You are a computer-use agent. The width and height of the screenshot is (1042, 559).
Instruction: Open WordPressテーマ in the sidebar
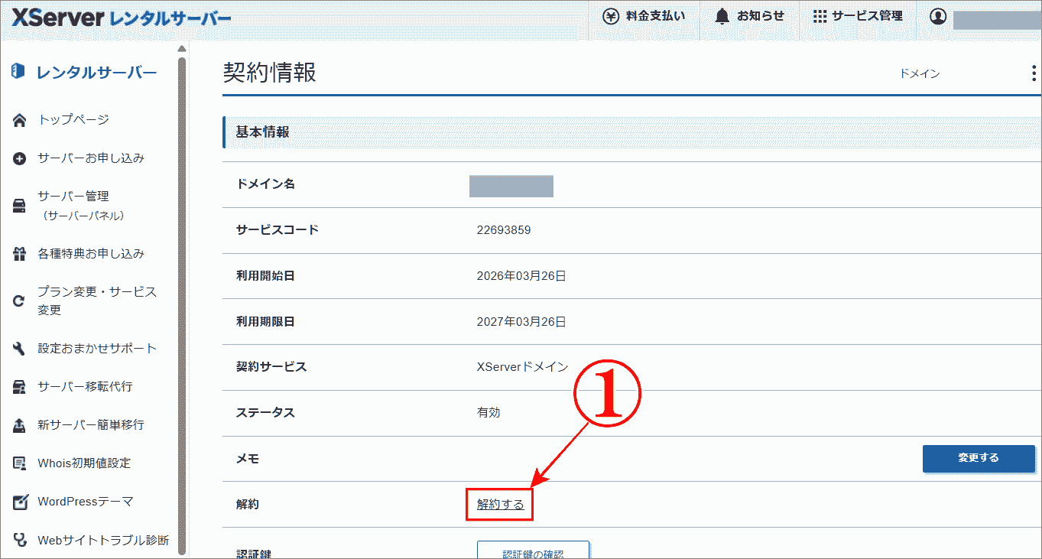coord(86,502)
